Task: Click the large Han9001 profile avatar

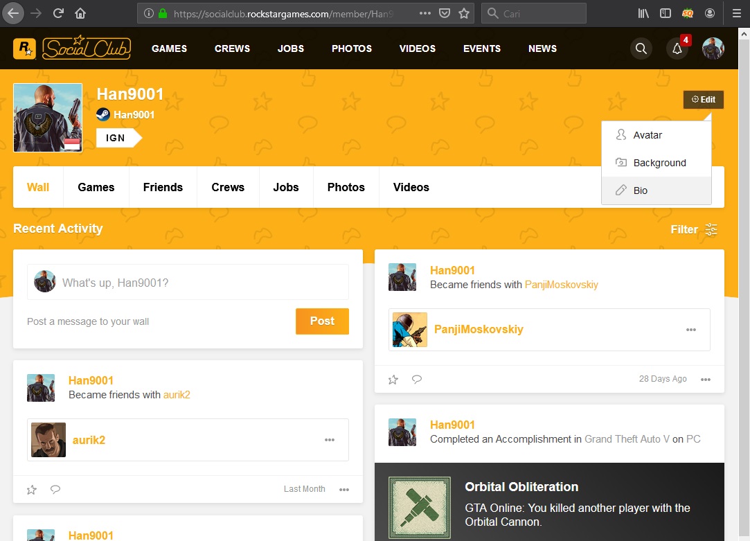Action: 48,118
